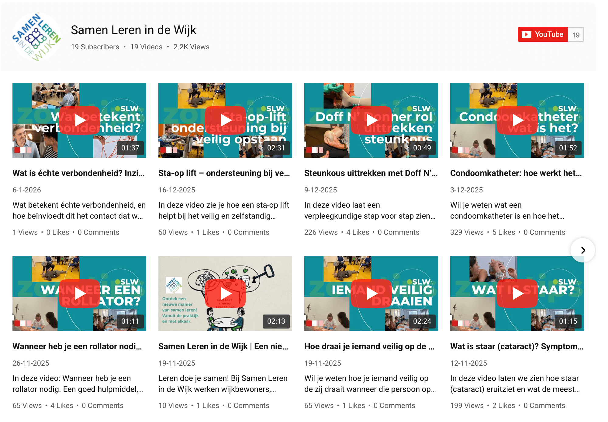Screen dimensions: 608x422
Task: Open the channel title 'Samen Leren in de Wijk'
Action: (x=133, y=30)
